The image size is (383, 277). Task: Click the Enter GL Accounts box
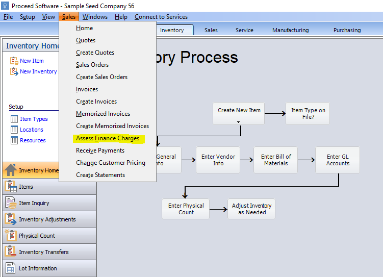pos(338,160)
